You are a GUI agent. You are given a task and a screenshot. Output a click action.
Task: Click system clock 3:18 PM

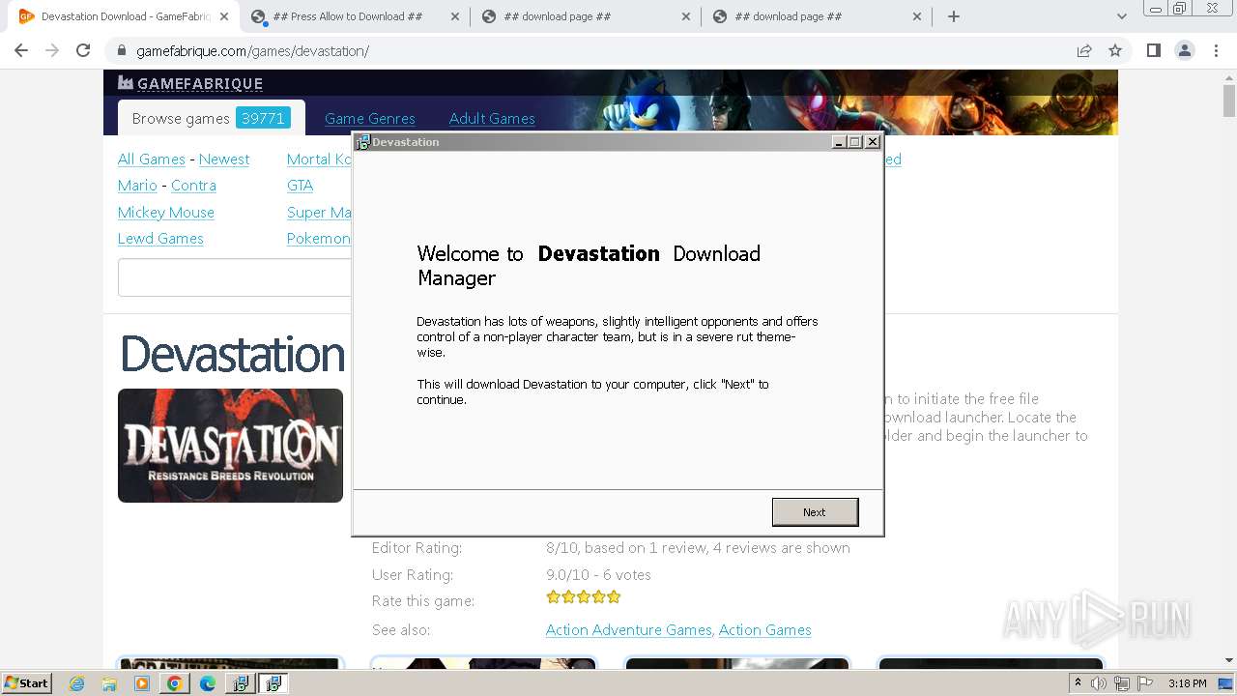tap(1188, 683)
